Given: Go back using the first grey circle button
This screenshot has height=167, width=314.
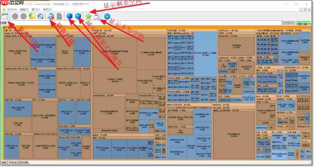Looking at the screenshot, I should pyautogui.click(x=15, y=16).
